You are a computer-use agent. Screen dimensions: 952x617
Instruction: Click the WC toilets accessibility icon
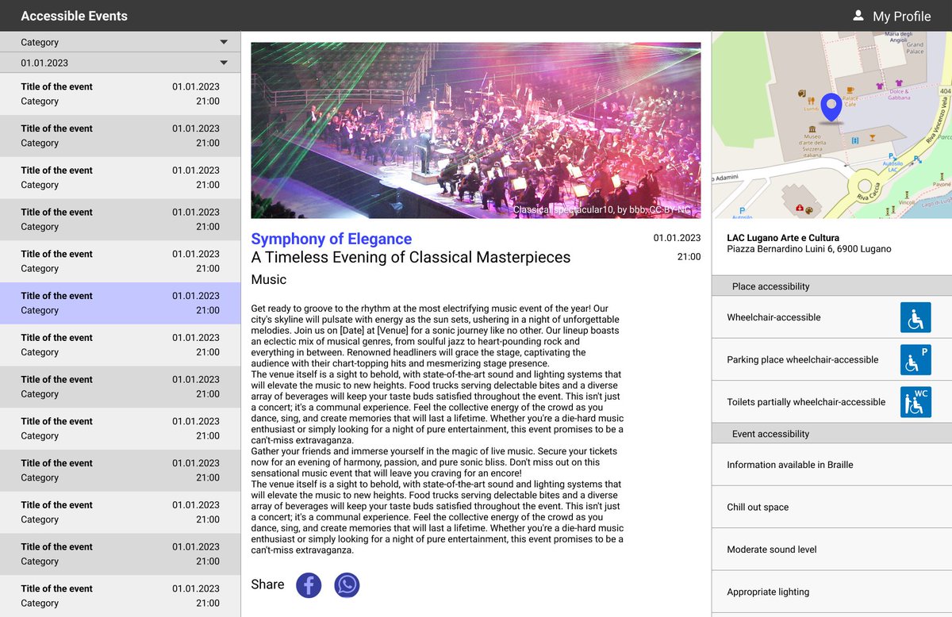[916, 402]
